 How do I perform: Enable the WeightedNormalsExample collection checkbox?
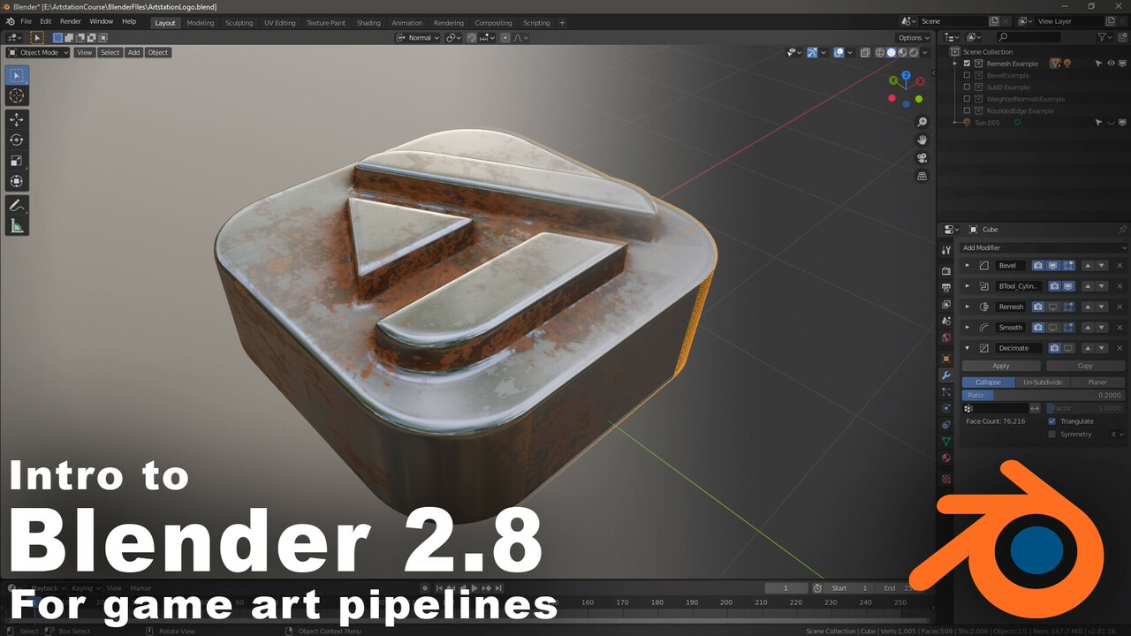pyautogui.click(x=967, y=99)
